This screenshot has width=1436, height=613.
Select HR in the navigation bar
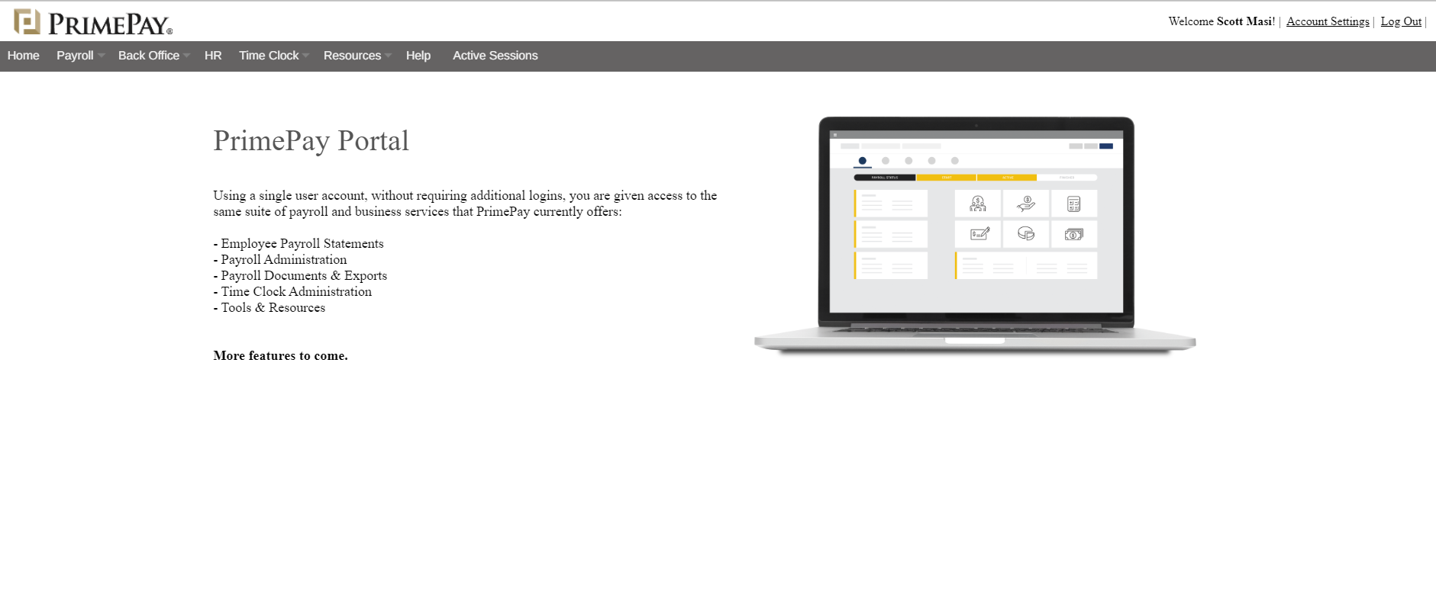(x=213, y=56)
